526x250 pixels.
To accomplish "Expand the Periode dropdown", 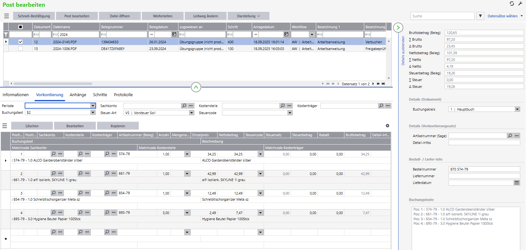I will tap(93, 106).
